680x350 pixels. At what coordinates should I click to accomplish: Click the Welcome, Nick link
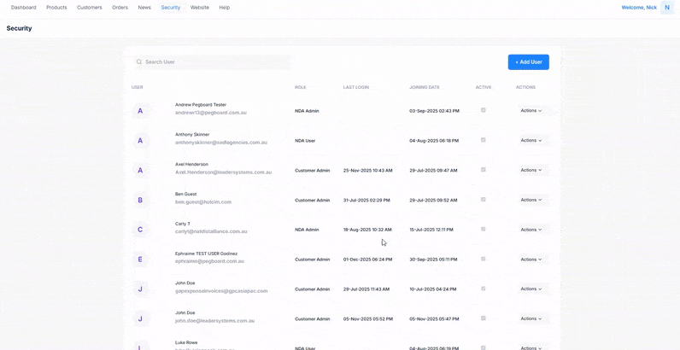pos(639,8)
